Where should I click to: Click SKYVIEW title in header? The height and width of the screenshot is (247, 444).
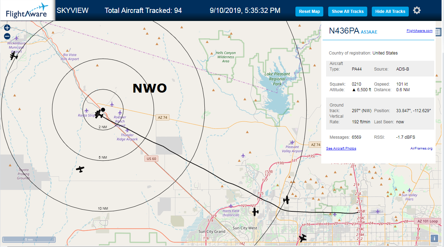pos(73,10)
